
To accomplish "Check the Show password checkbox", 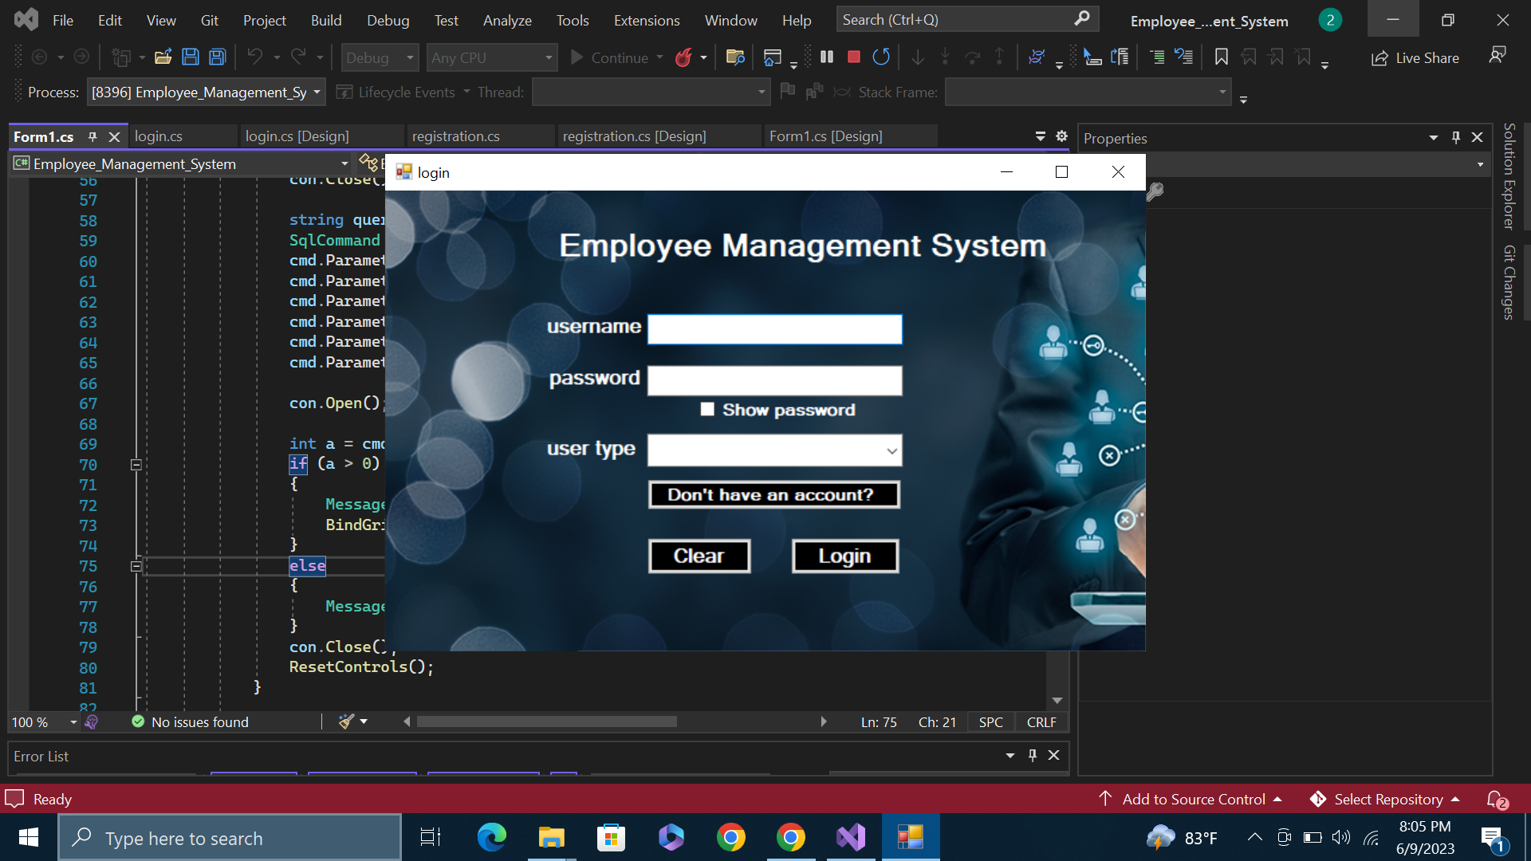I will pos(707,409).
